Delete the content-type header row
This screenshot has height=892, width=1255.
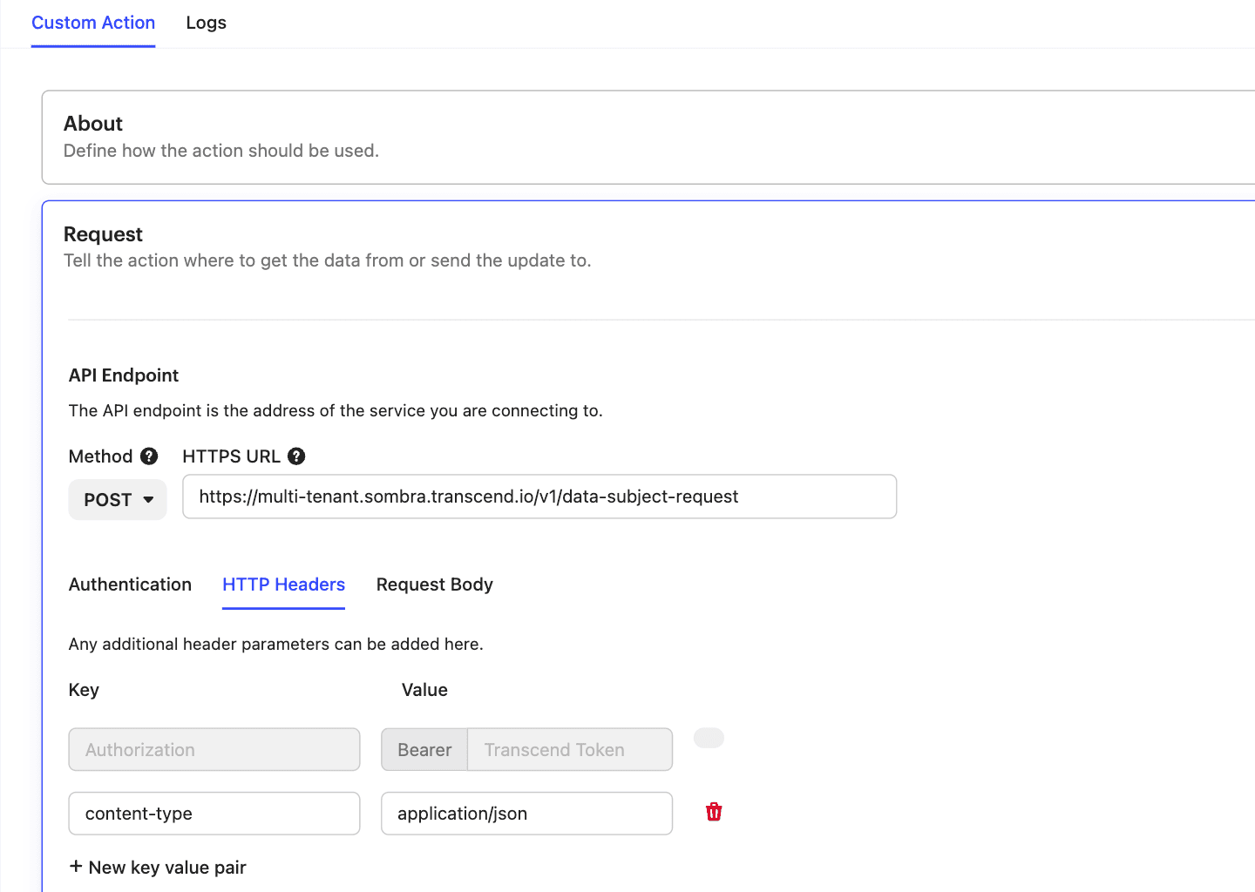(x=713, y=811)
